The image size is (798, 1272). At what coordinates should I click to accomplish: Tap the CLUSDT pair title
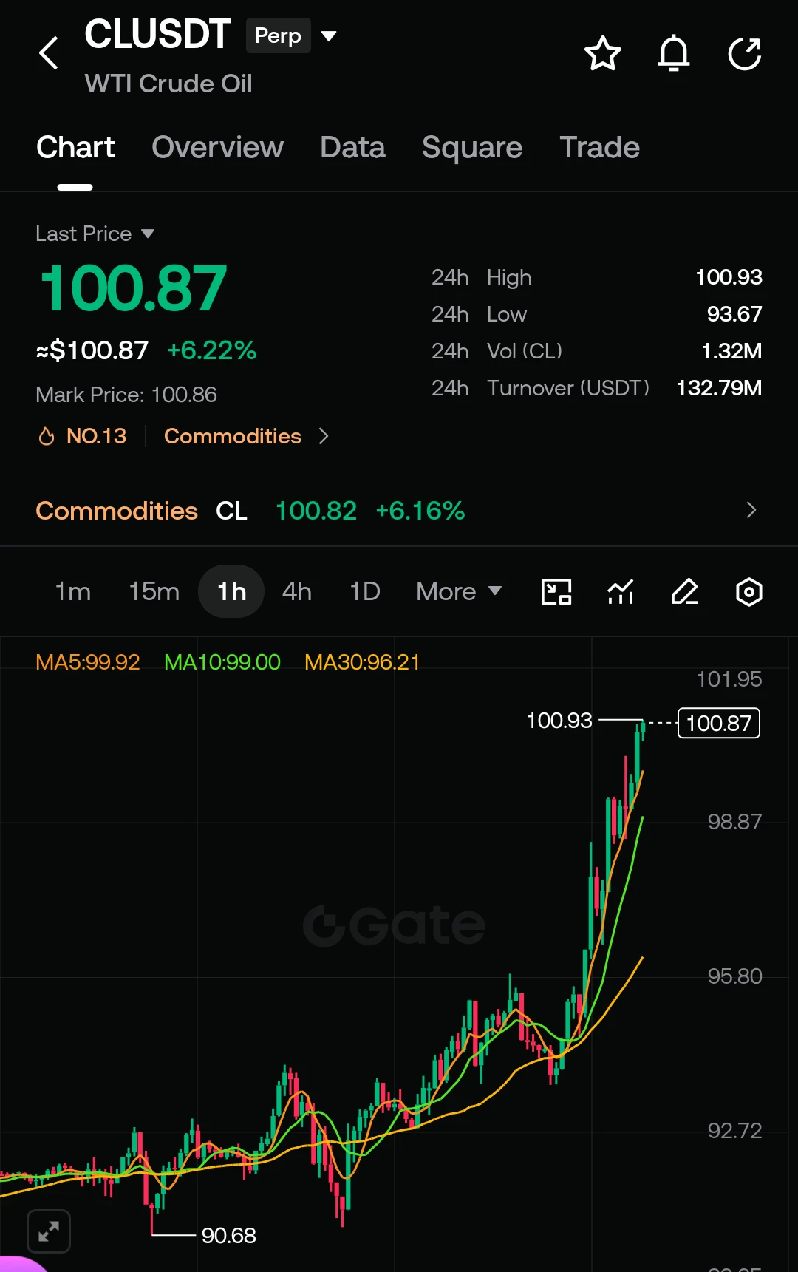tap(157, 34)
